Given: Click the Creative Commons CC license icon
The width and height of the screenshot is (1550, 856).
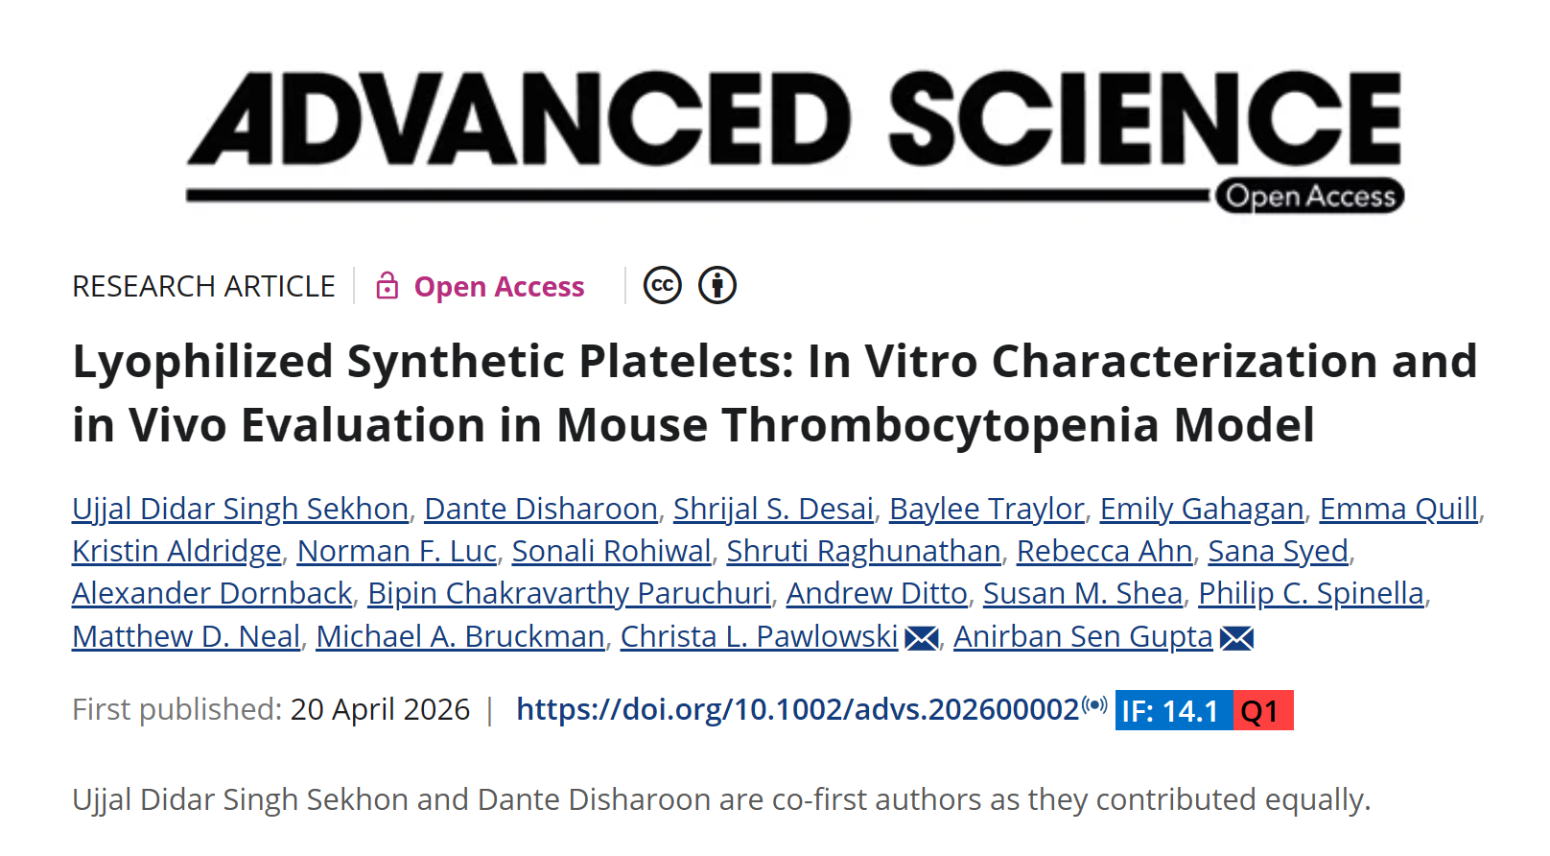Looking at the screenshot, I should [x=662, y=285].
